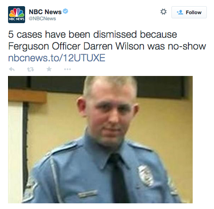This screenshot has width=214, height=209.
Task: Click the name tag on the uniform
Action: point(88,194)
